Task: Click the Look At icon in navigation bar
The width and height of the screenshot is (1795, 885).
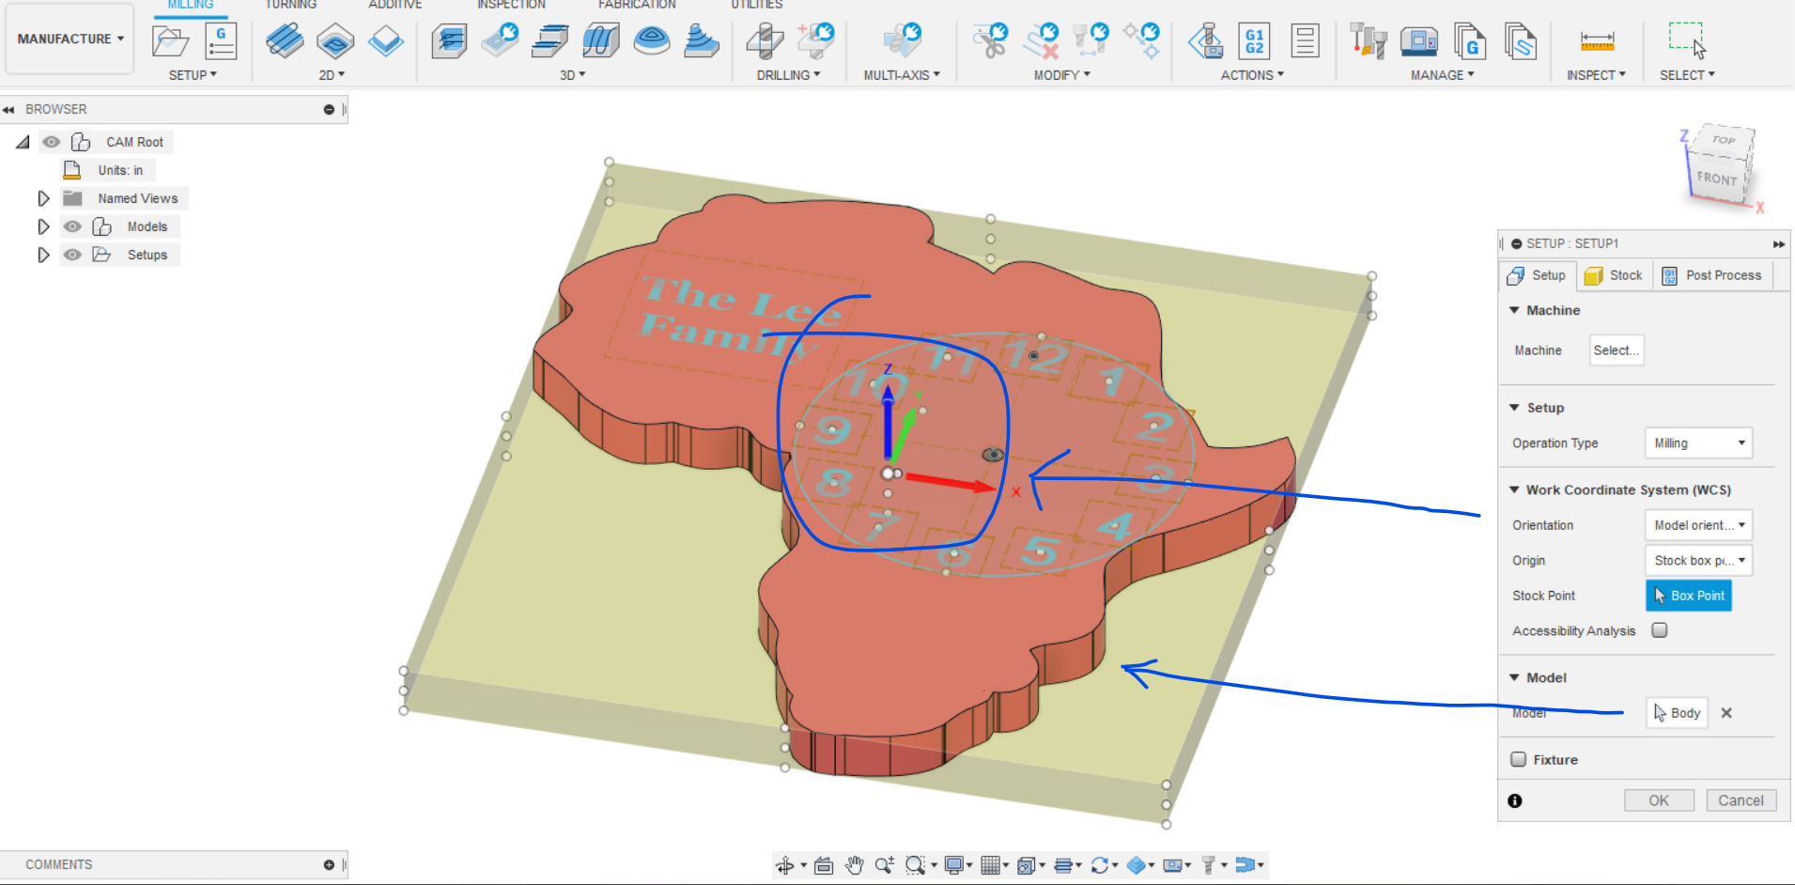Action: click(824, 865)
